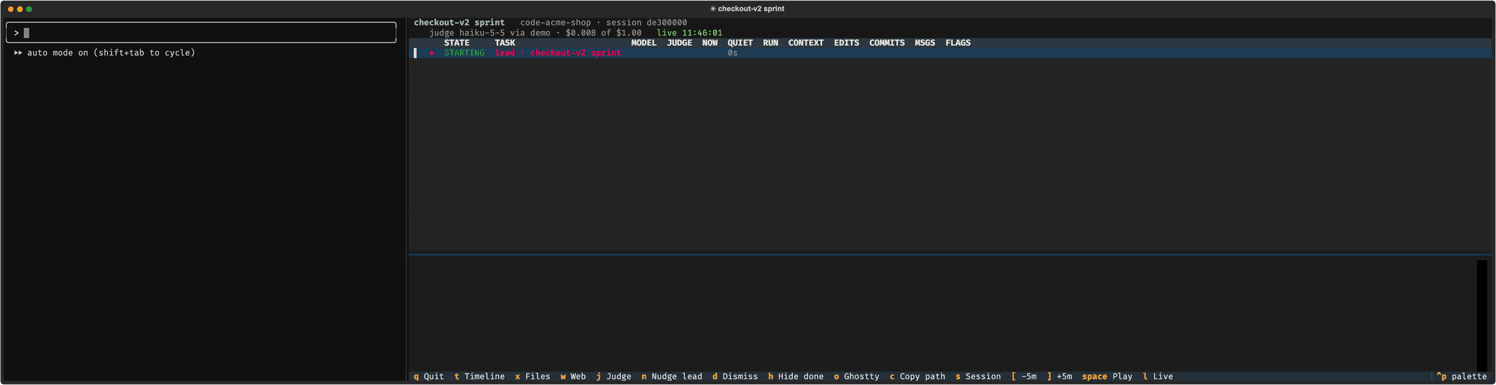This screenshot has height=385, width=1496.
Task: Click the Ghostty shortcut
Action: tap(856, 376)
